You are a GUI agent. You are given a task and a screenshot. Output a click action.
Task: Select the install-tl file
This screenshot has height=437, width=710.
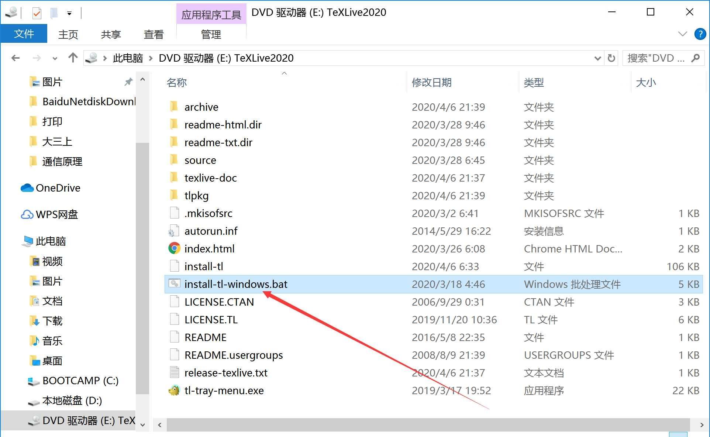click(204, 266)
